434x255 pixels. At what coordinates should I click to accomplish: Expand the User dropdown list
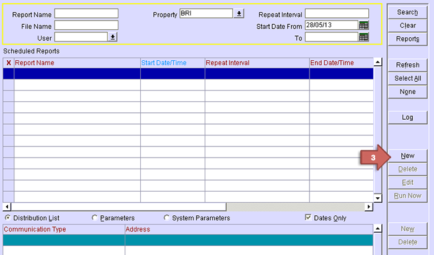point(113,37)
